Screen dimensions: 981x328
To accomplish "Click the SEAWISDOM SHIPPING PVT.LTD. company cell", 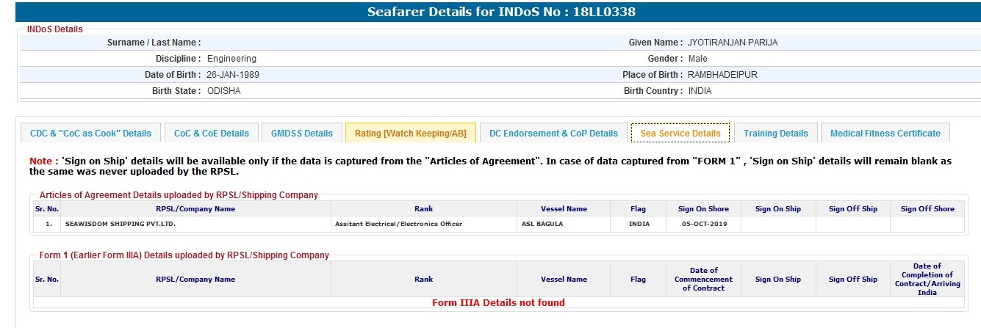I will click(x=121, y=224).
